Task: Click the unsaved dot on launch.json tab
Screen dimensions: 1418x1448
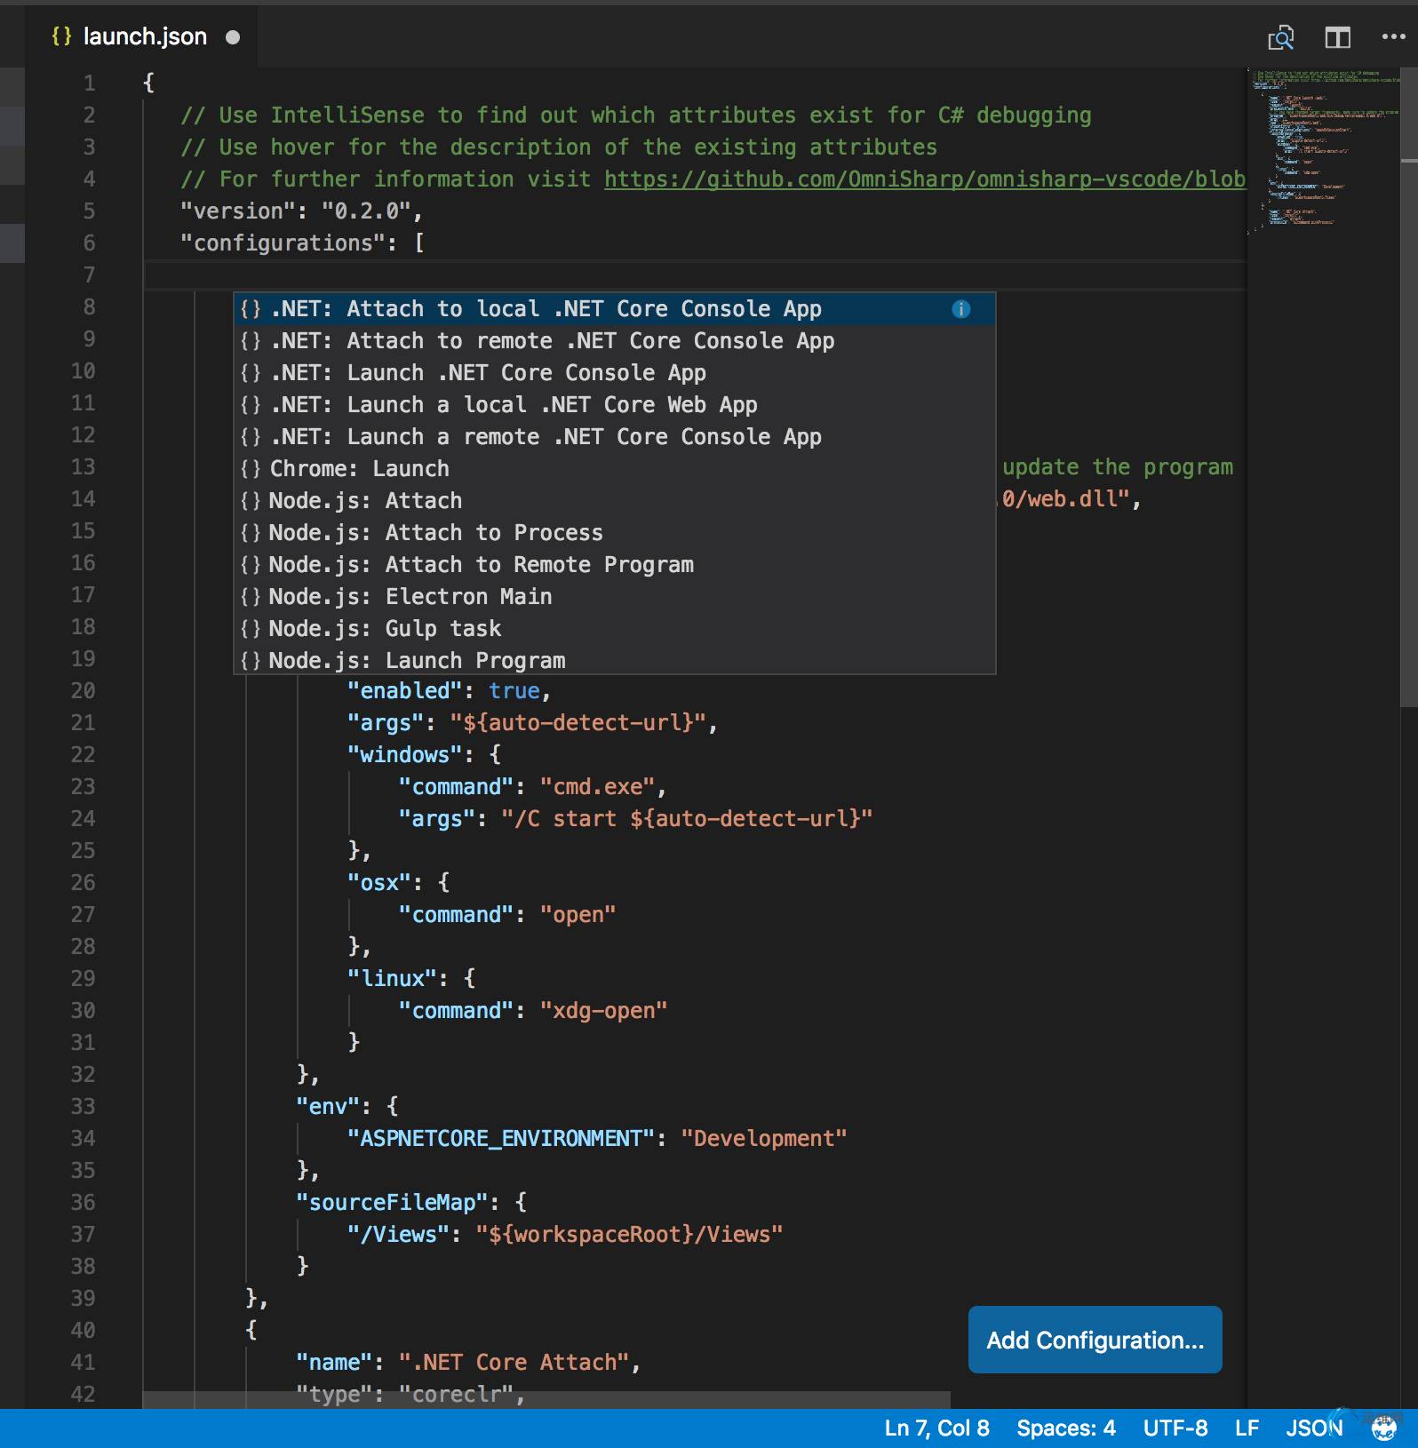Action: [233, 37]
